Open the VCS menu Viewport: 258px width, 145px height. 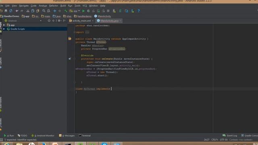85,6
